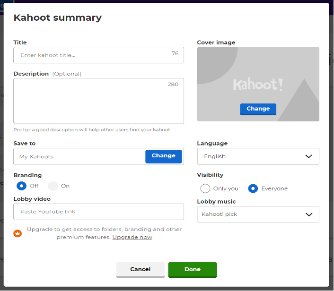
Task: Click the orange crown premium icon
Action: point(18,233)
